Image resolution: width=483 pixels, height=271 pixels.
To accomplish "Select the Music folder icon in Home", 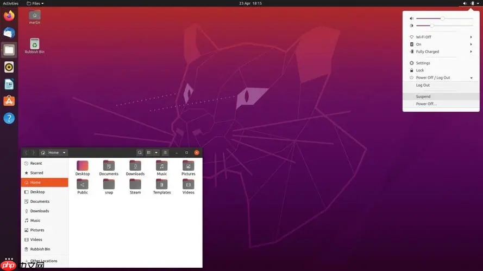I will click(162, 168).
